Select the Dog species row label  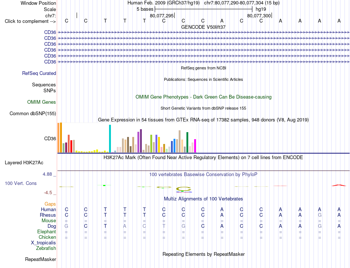coord(52,226)
